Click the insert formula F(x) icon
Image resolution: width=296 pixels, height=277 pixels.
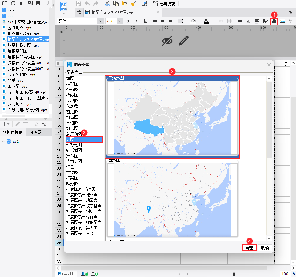[265, 21]
